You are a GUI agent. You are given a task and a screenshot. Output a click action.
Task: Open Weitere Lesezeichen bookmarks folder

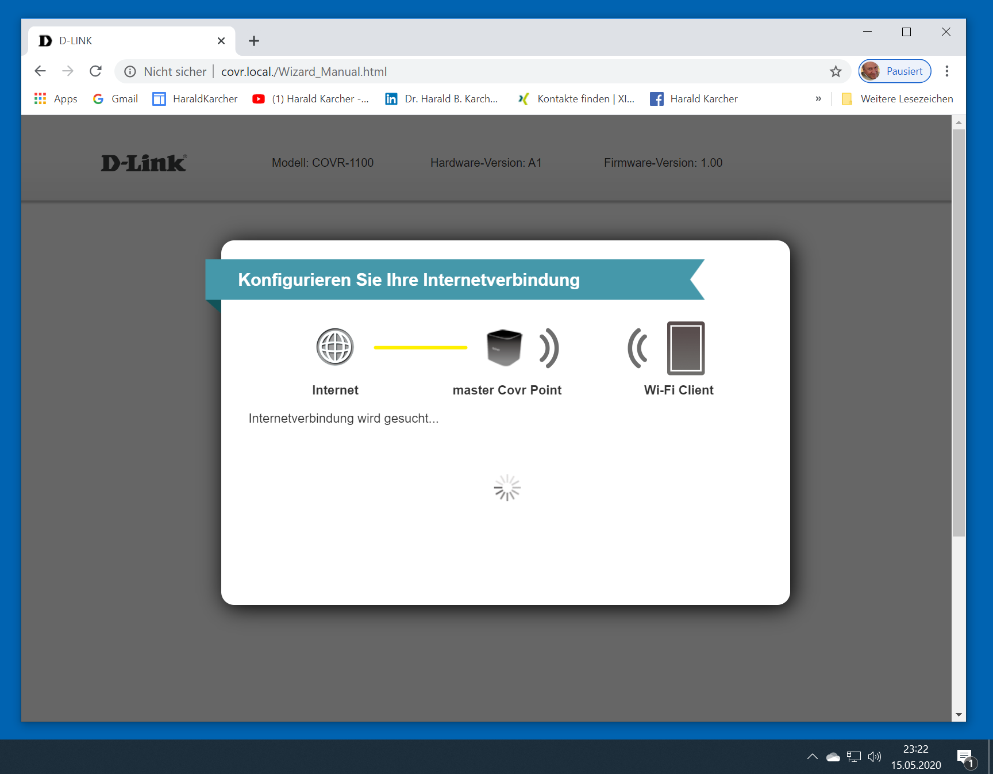tap(898, 99)
